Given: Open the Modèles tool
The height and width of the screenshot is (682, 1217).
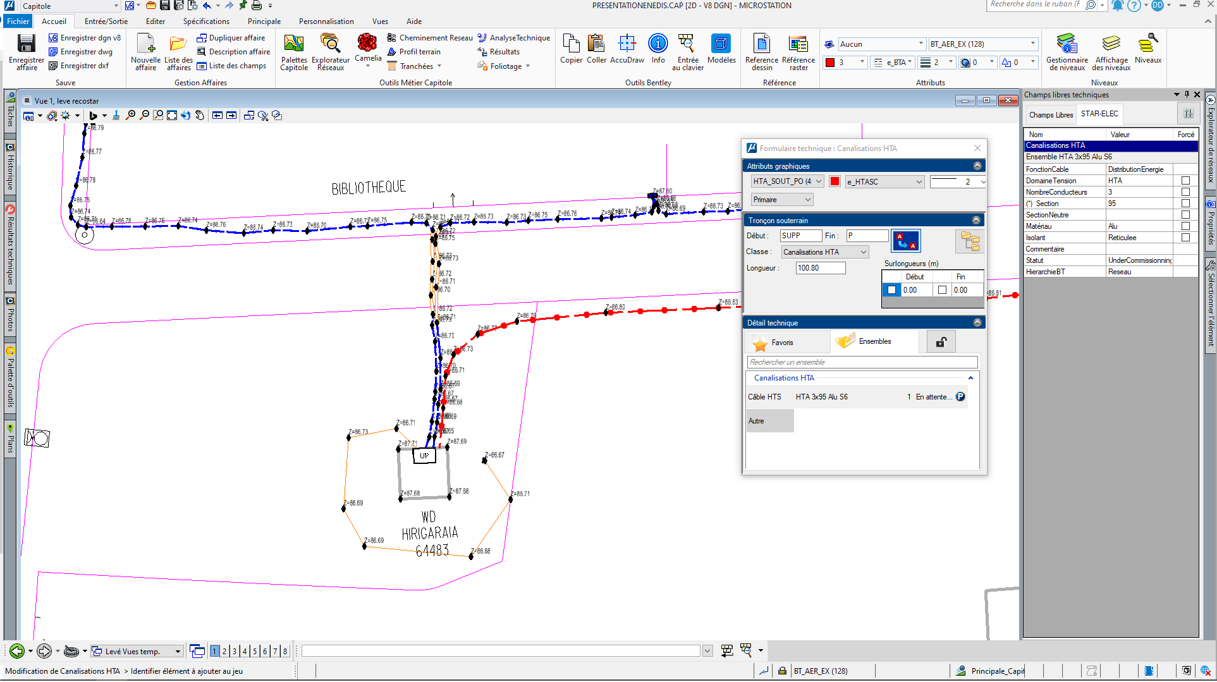Looking at the screenshot, I should click(x=721, y=49).
